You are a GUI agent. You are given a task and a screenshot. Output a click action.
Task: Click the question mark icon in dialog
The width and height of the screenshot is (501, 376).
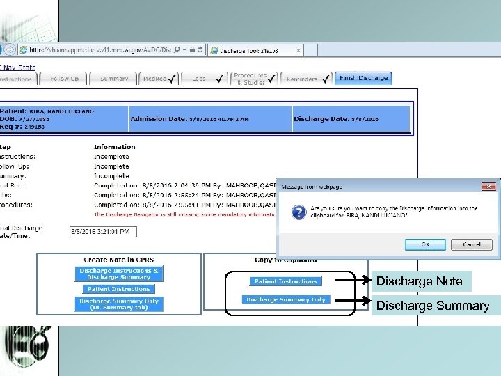tap(299, 212)
